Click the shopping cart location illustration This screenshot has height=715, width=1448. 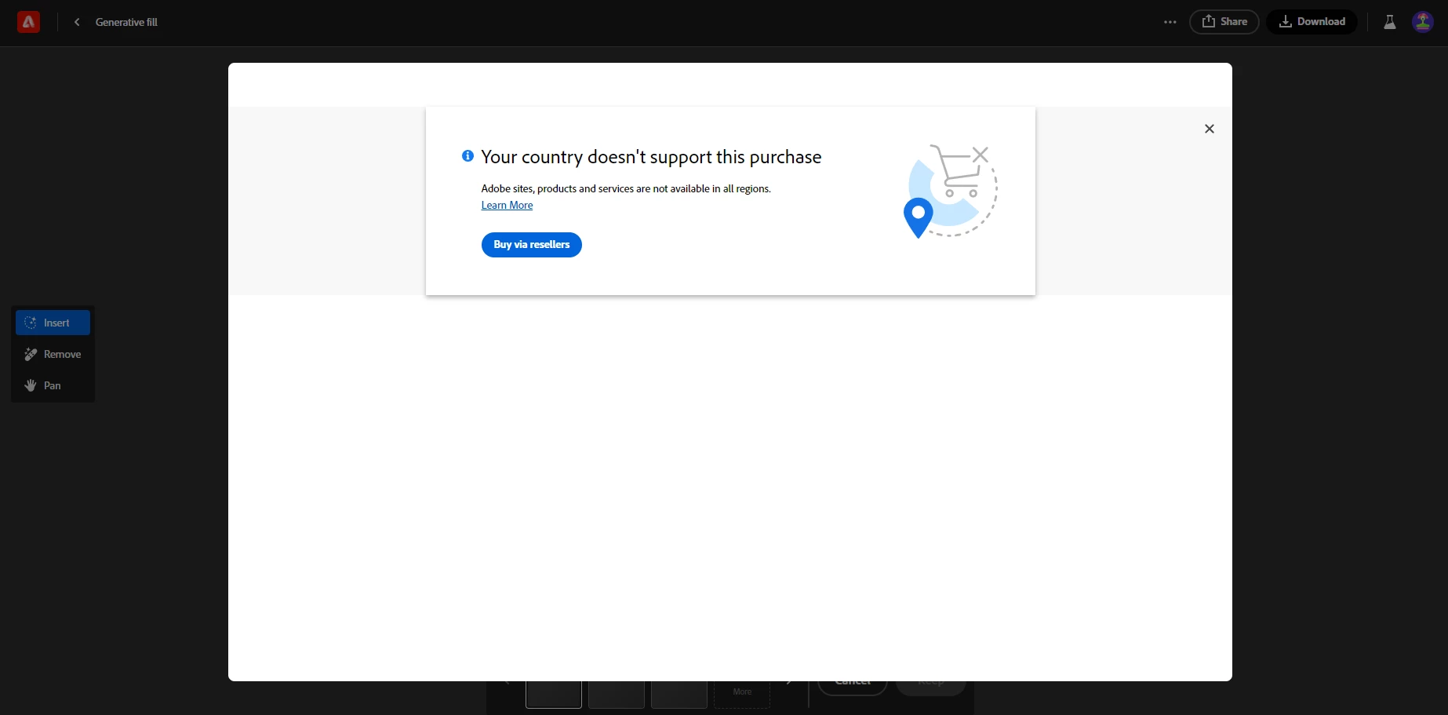point(950,191)
